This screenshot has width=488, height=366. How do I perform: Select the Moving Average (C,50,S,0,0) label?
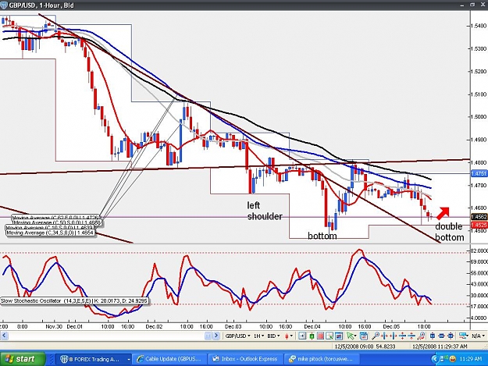[57, 223]
